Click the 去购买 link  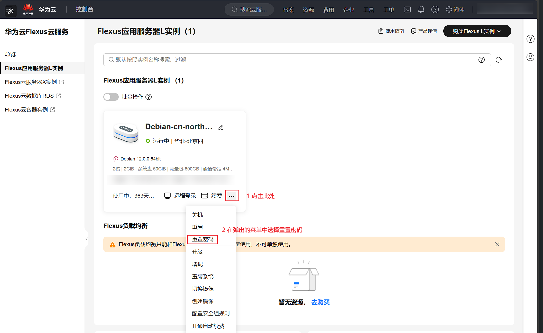tap(320, 302)
